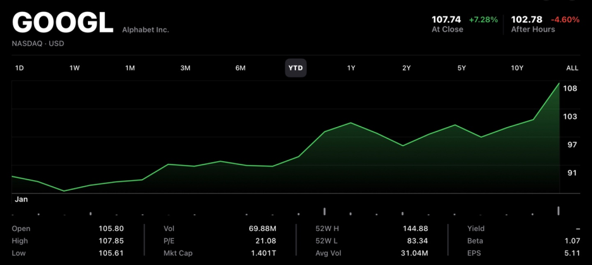Click the Low value 105.61
This screenshot has width=592, height=265.
111,253
